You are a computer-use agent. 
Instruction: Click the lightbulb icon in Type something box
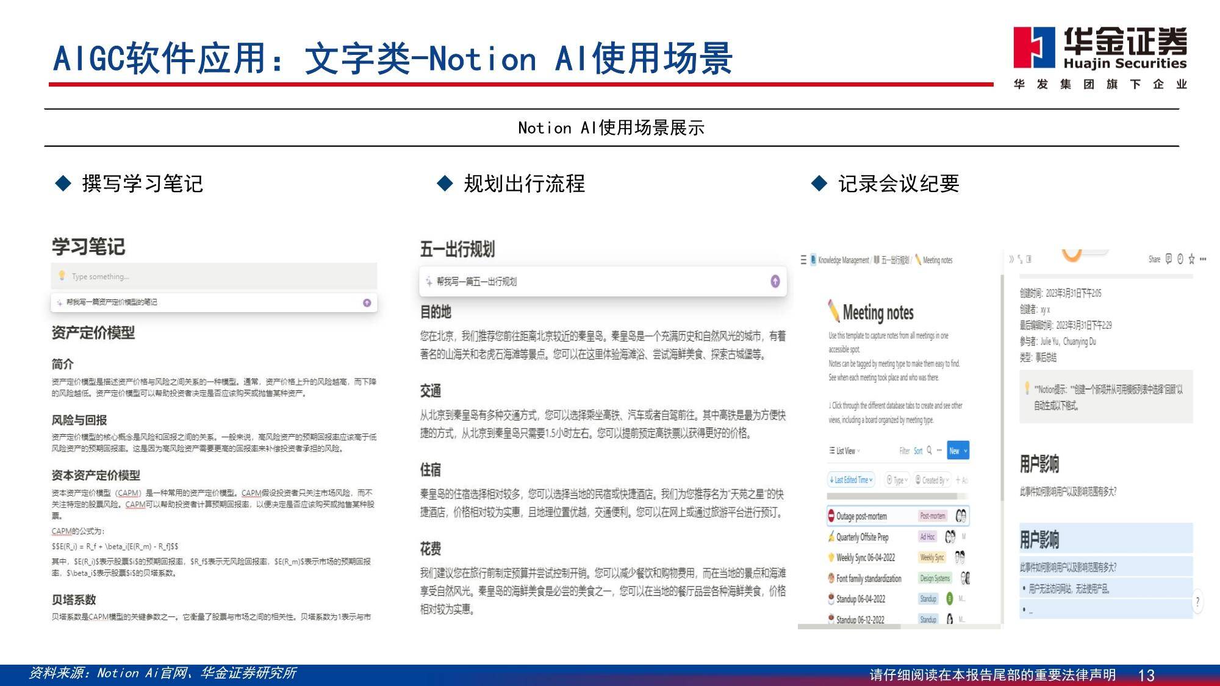pyautogui.click(x=62, y=276)
